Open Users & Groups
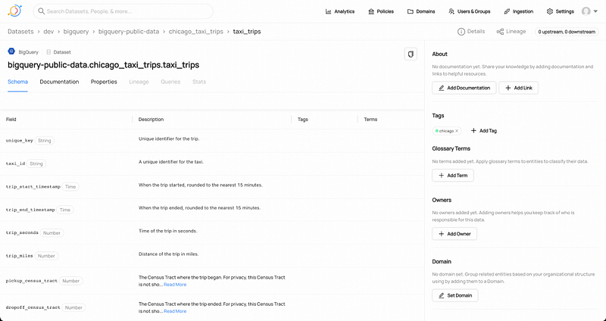606x321 pixels. (470, 11)
